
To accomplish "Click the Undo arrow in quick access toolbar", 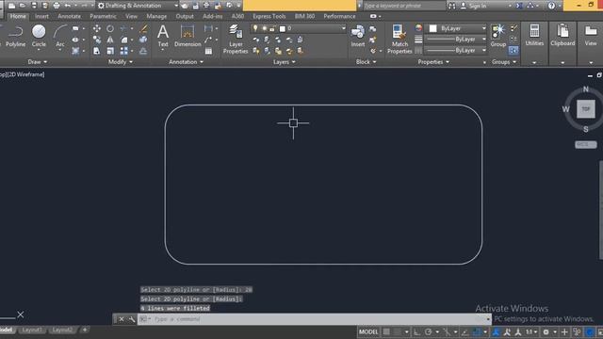I will point(68,6).
